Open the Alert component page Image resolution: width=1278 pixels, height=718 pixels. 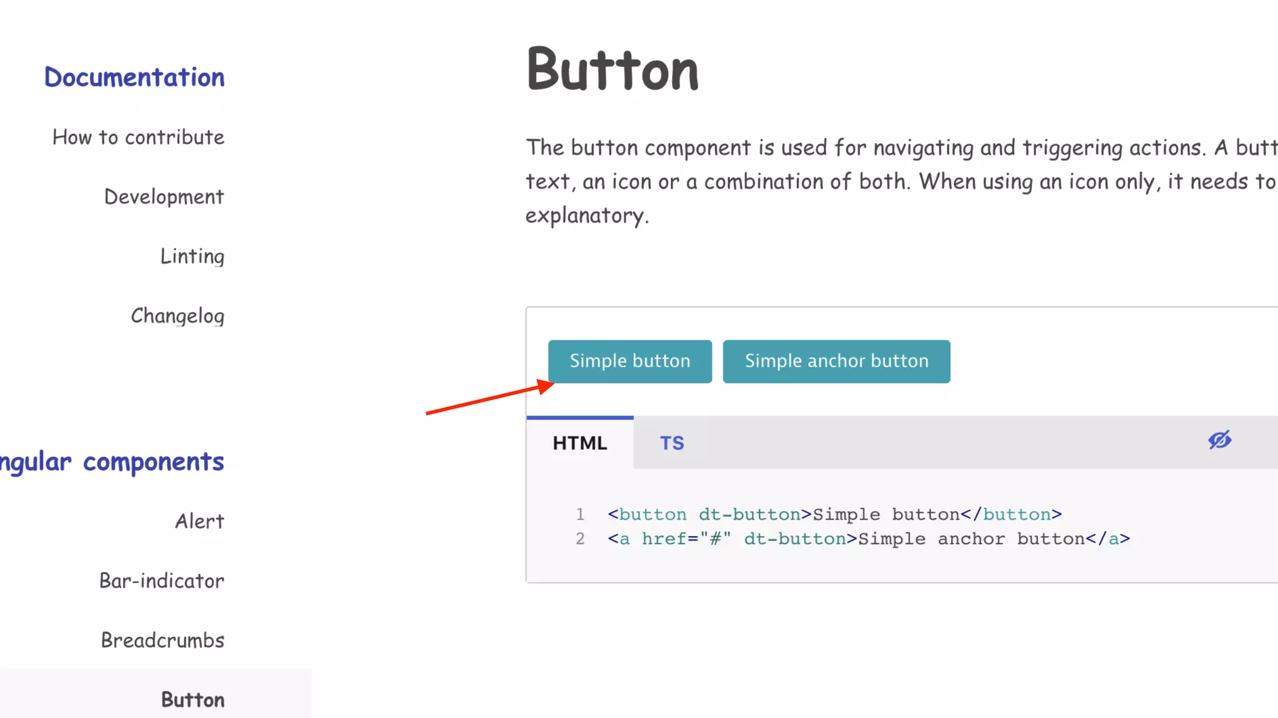coord(200,521)
